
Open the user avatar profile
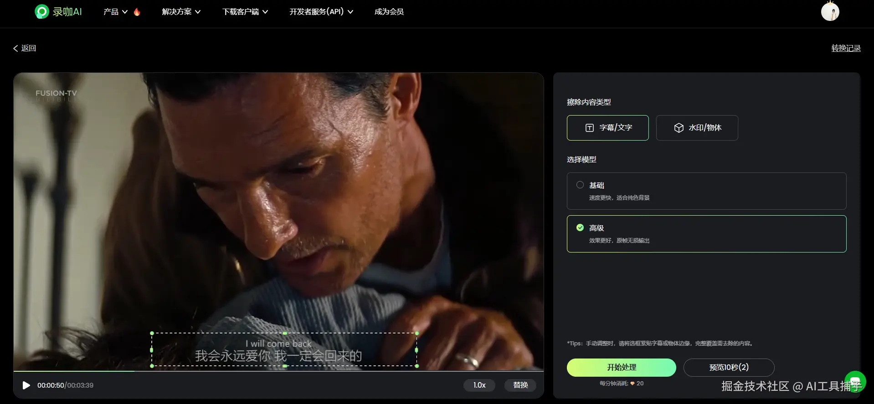(830, 11)
